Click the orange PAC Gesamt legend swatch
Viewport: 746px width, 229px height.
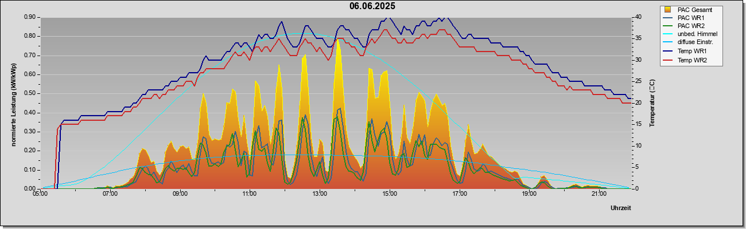coord(667,10)
